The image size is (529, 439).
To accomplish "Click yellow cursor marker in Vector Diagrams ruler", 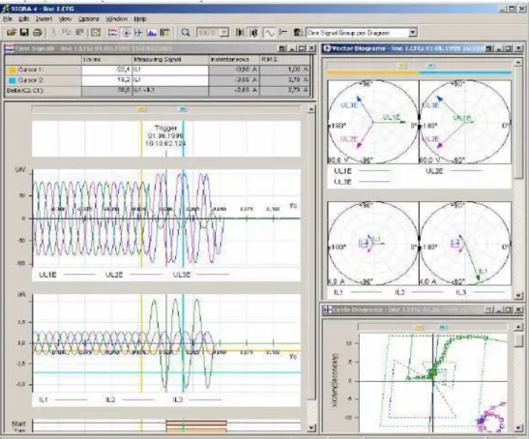I will pyautogui.click(x=402, y=65).
